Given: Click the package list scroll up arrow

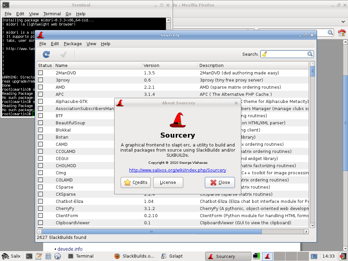Looking at the screenshot, I should point(312,64).
